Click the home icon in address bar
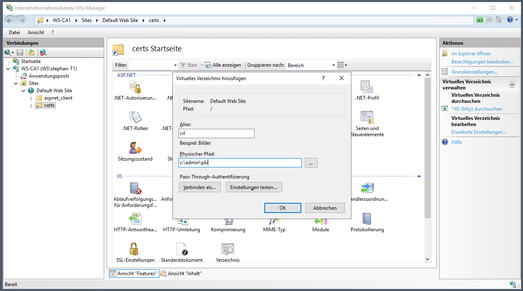Viewport: 523px width, 291px height. coord(498,20)
